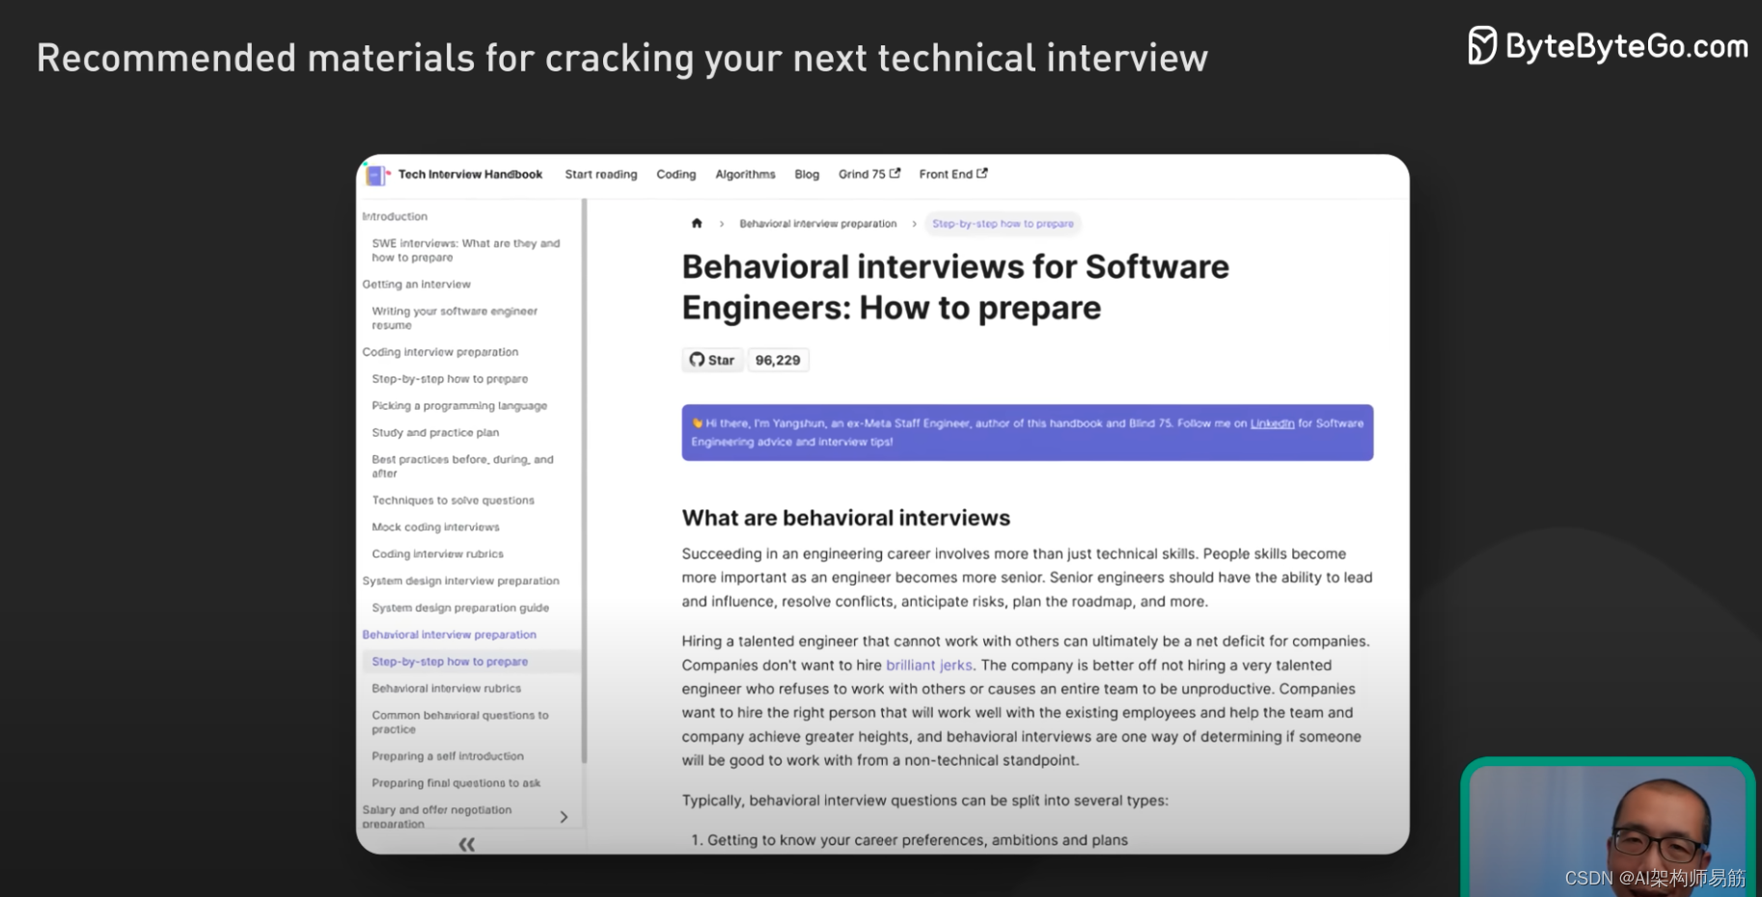Viewport: 1762px width, 897px height.
Task: Click the sidebar vertical scrollbar
Action: [x=584, y=482]
